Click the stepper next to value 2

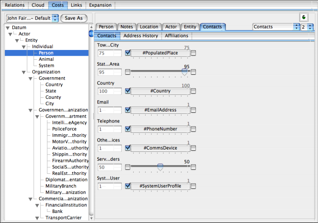coord(310,27)
